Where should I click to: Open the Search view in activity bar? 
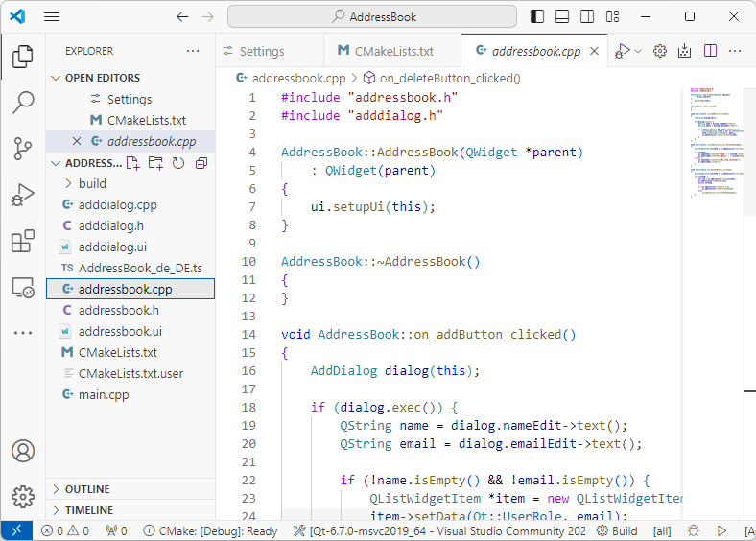tap(23, 103)
